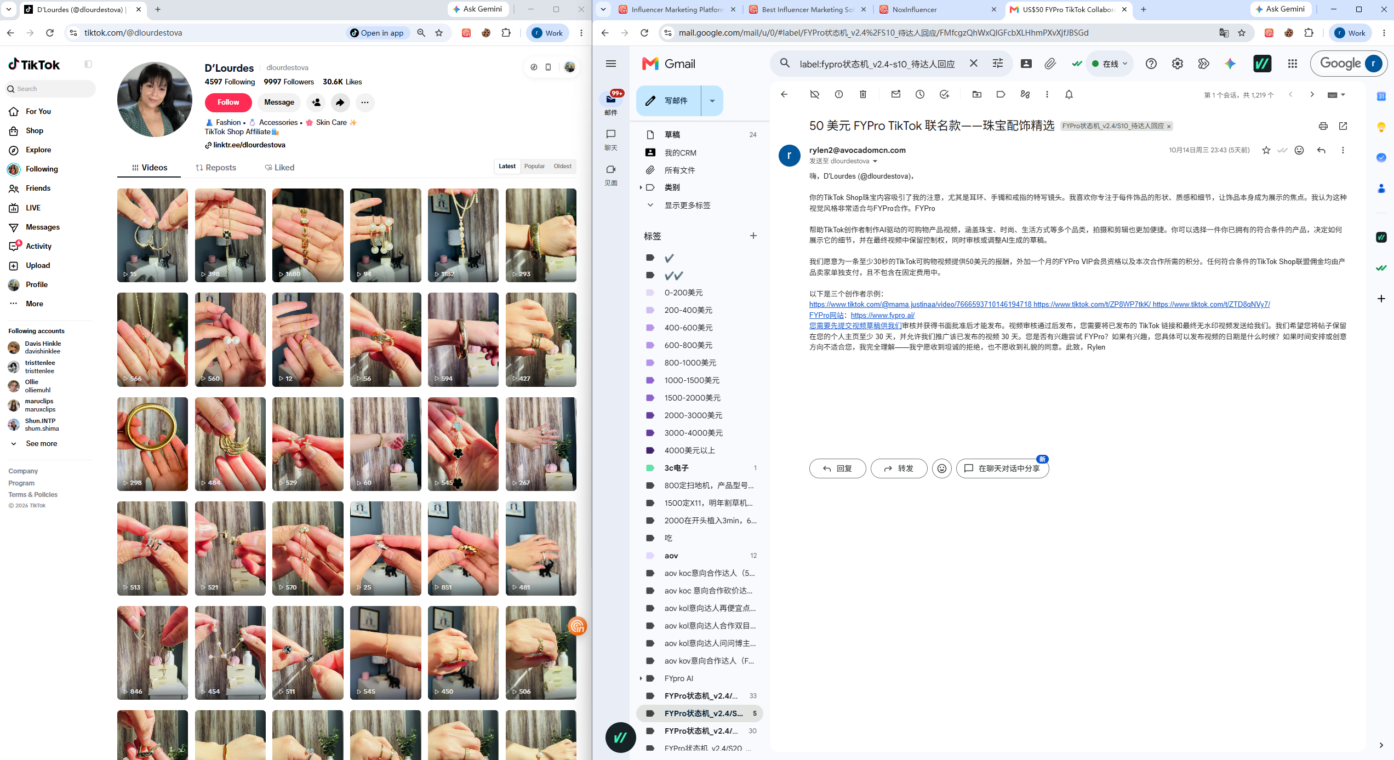Bookmark the TikTok page with star icon
The image size is (1394, 760).
[x=439, y=33]
